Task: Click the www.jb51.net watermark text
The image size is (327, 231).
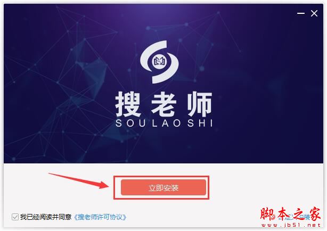Action: (x=291, y=225)
